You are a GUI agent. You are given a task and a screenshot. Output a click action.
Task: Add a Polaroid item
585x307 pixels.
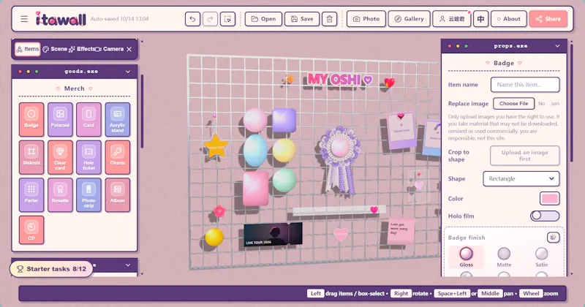[x=60, y=119]
